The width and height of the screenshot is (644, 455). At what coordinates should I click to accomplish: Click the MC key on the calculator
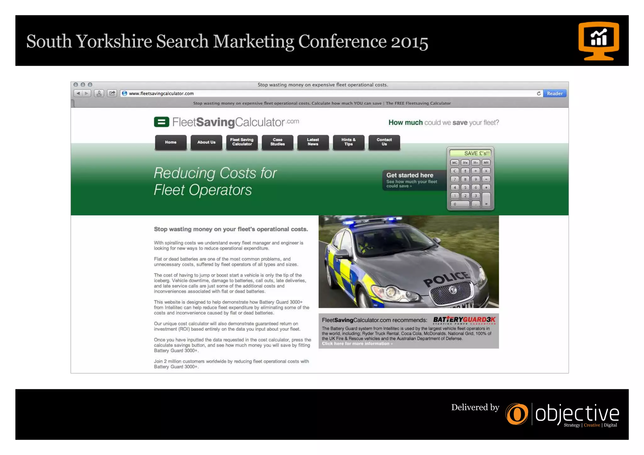(455, 163)
